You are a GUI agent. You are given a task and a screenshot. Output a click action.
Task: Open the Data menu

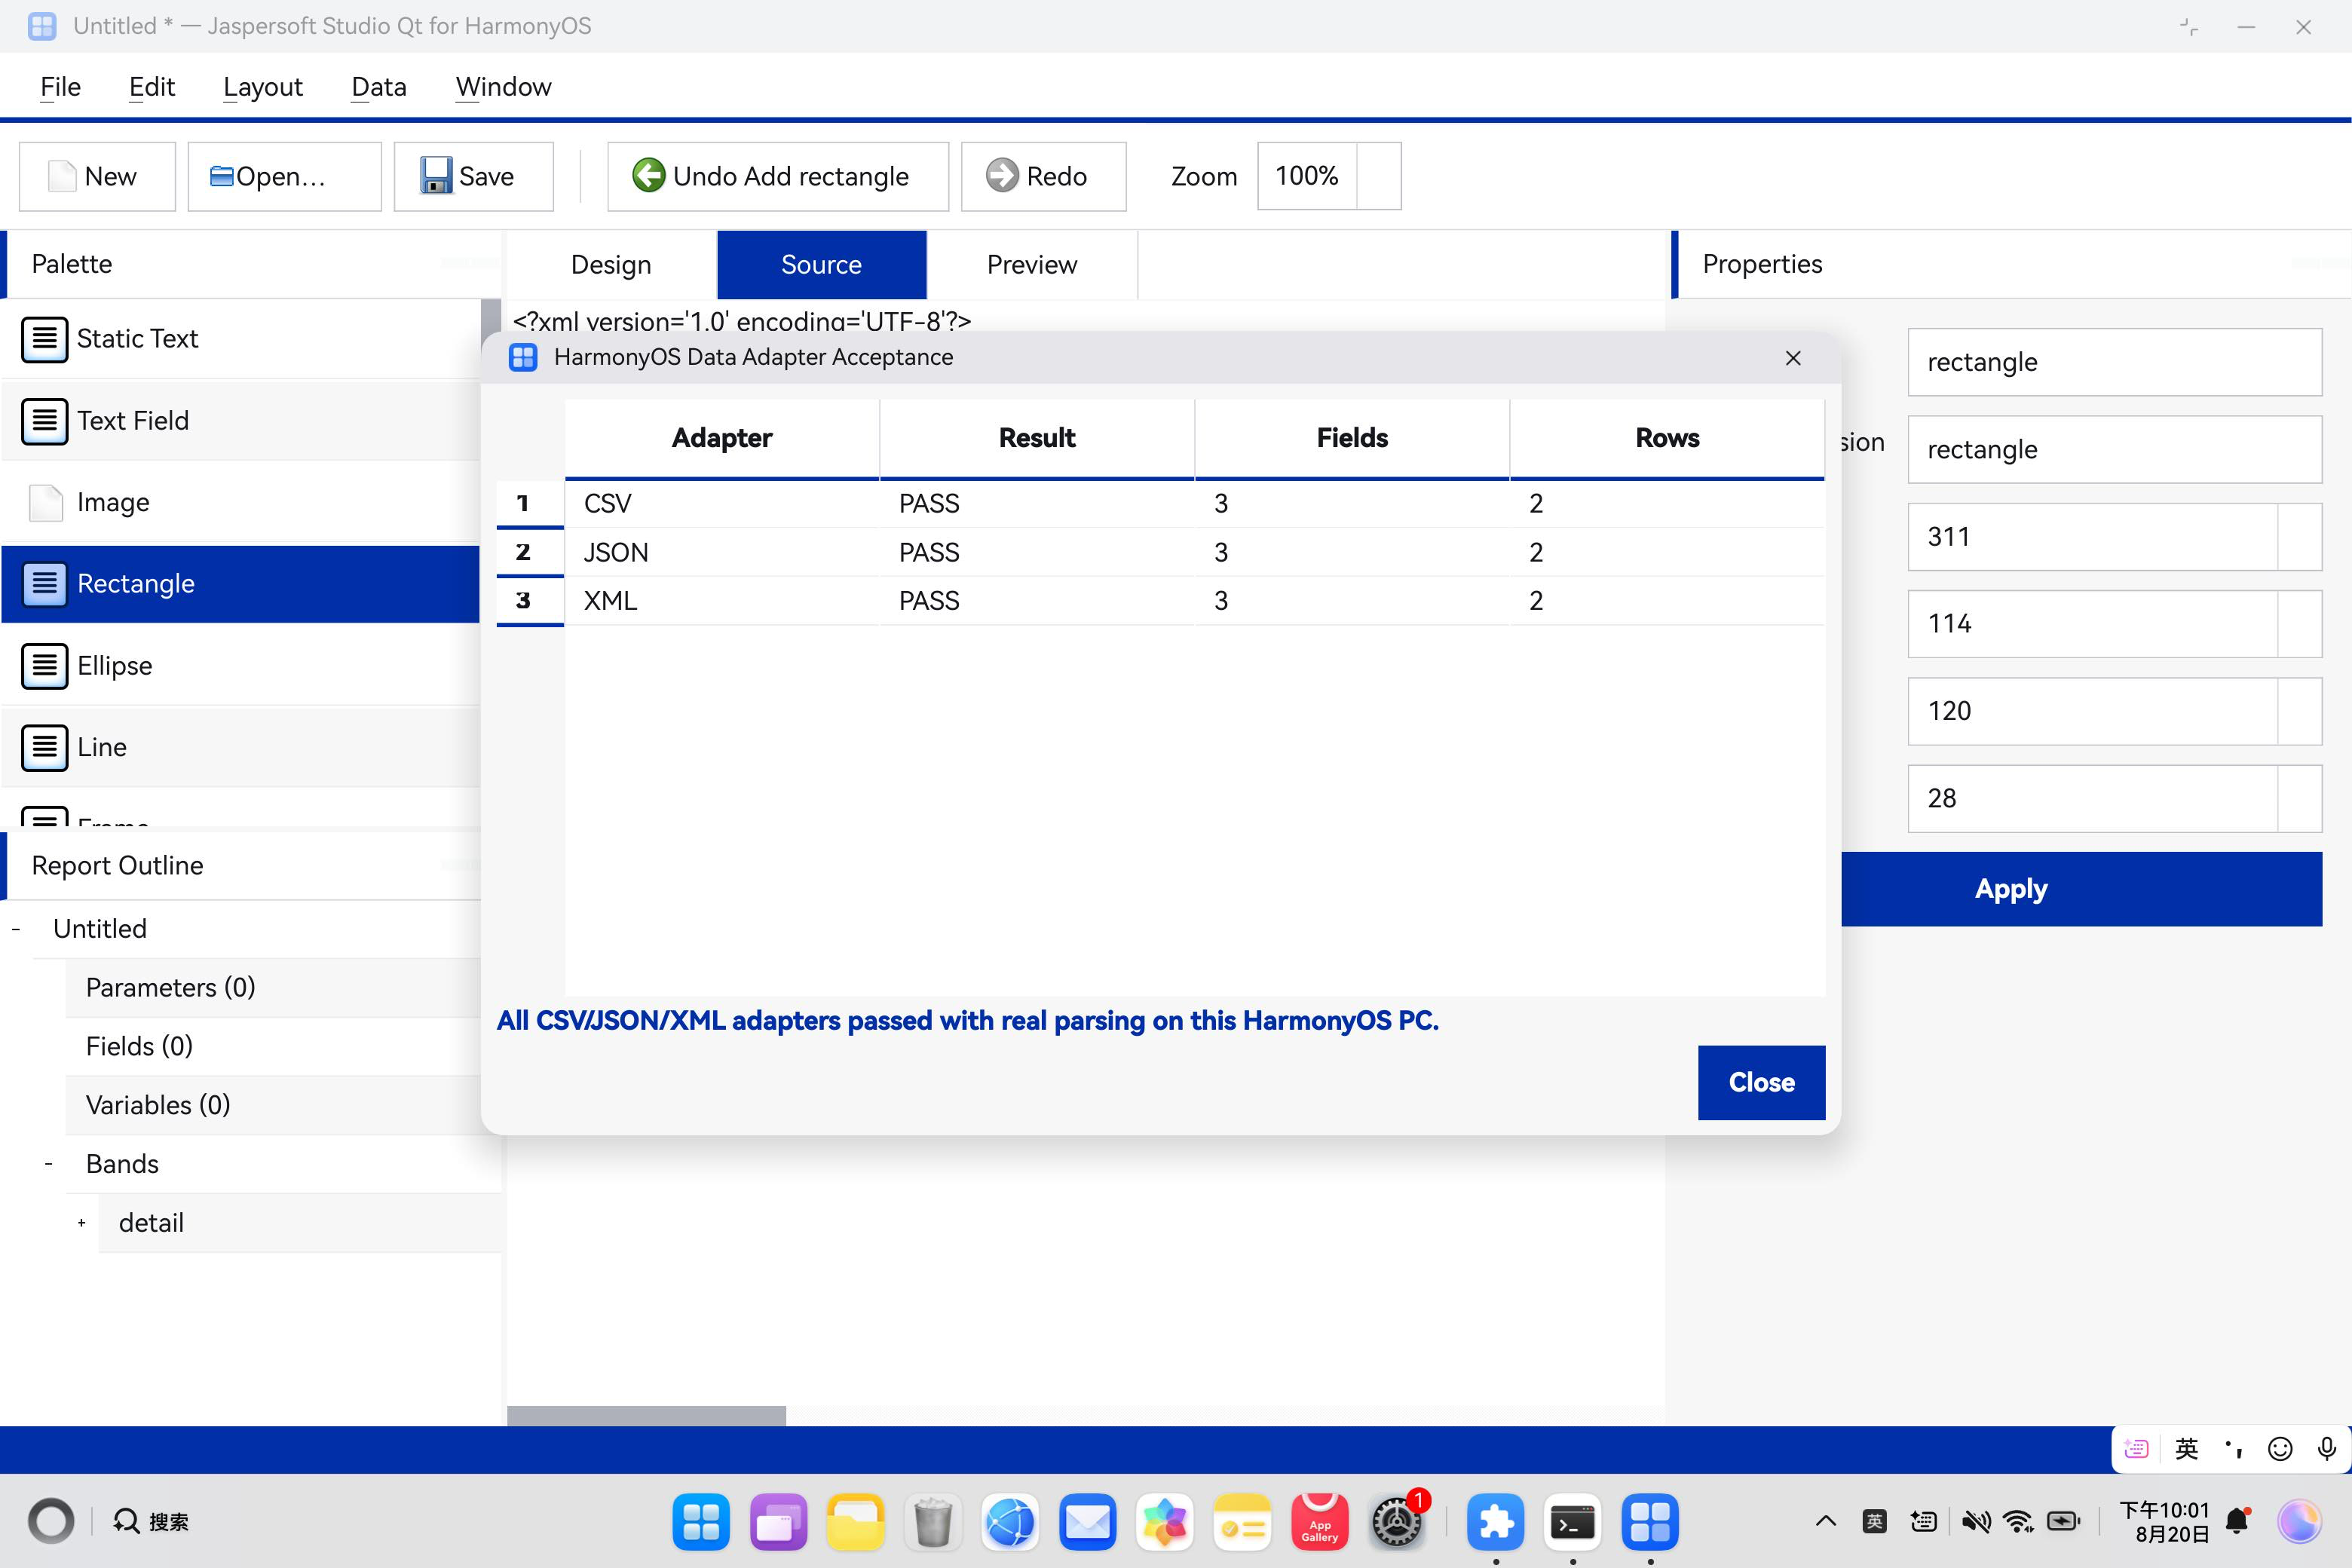point(379,87)
